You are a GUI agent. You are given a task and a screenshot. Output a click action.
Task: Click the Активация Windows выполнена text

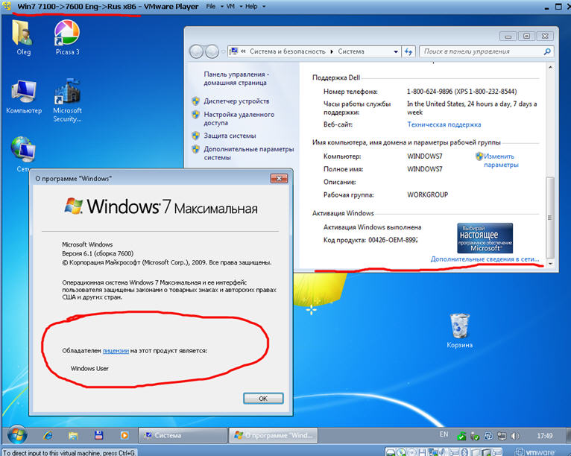pyautogui.click(x=372, y=227)
